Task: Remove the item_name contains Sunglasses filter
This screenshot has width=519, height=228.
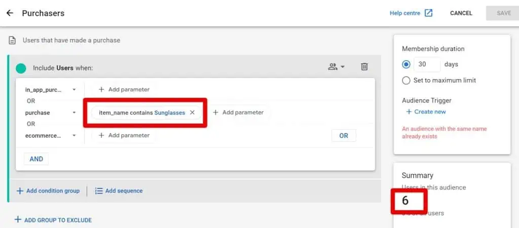Action: [192, 112]
